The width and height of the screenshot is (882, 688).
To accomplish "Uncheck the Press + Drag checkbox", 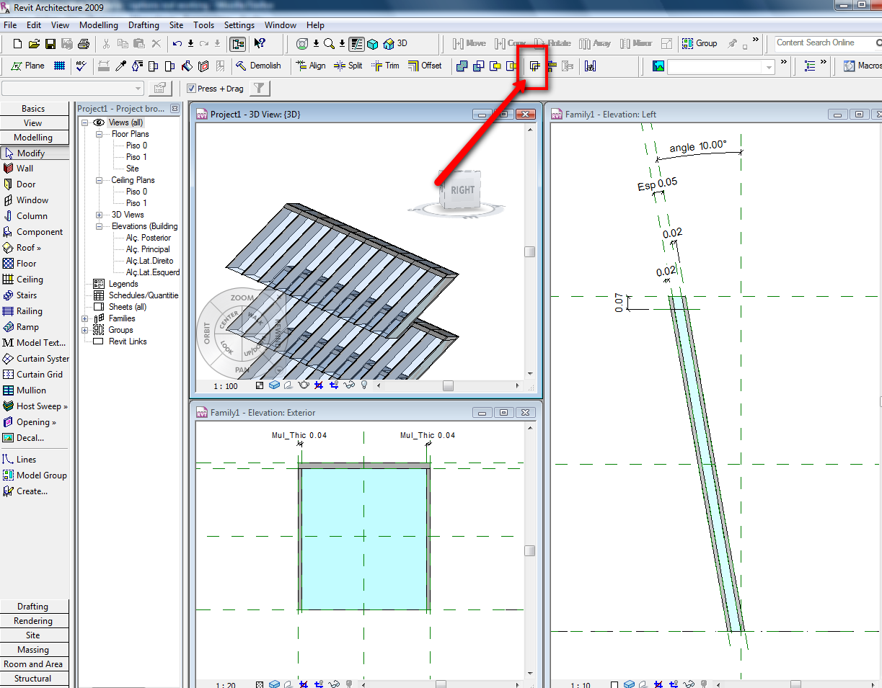I will click(x=191, y=89).
